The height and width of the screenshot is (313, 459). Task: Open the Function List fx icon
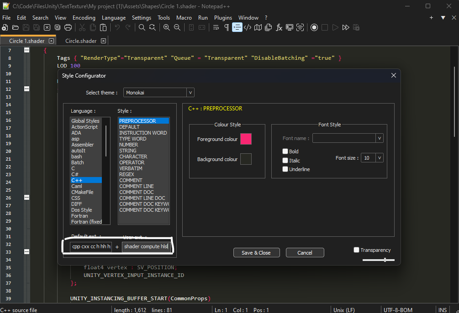click(279, 27)
